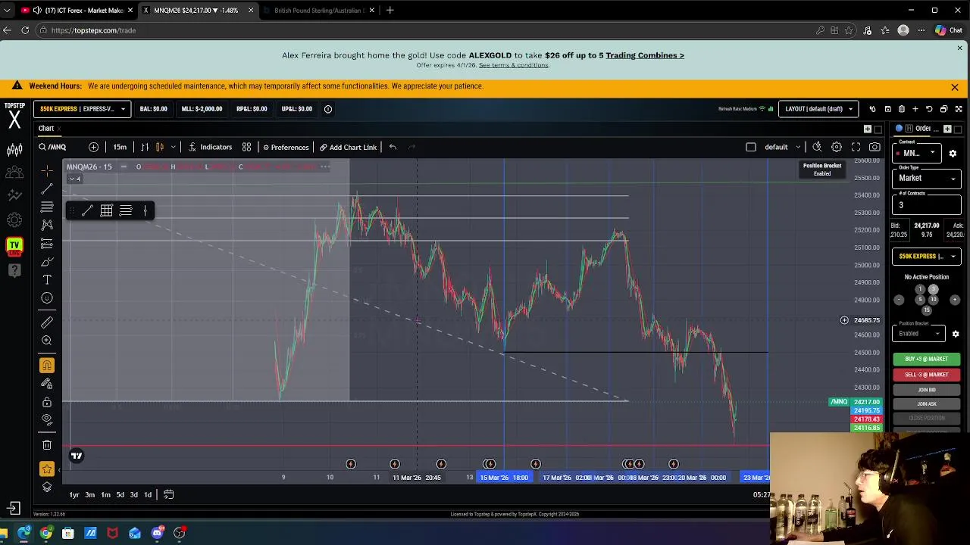Open the community people sidebar icon
The image size is (970, 545).
click(x=14, y=173)
